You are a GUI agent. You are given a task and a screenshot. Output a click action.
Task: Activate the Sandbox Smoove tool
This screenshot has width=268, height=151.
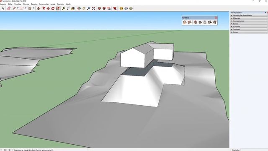(x=196, y=22)
